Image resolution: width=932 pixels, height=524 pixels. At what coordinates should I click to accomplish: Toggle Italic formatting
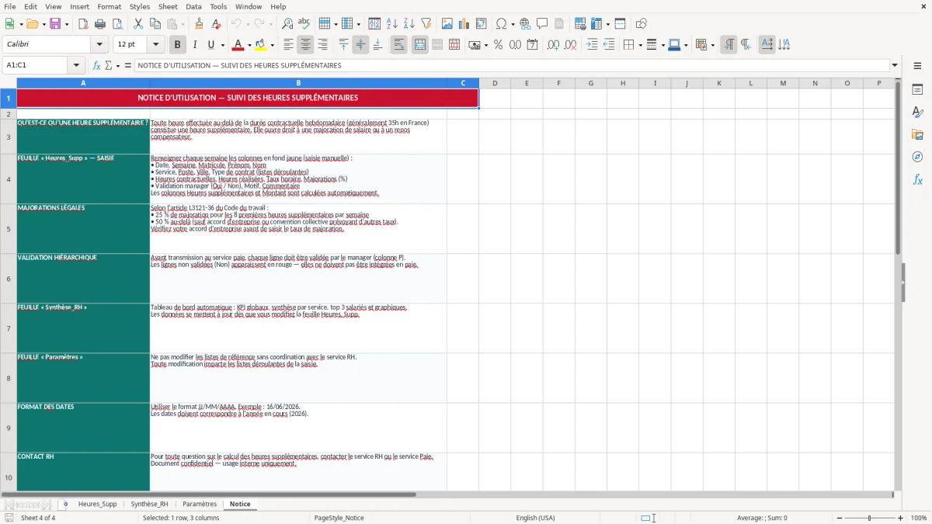point(194,45)
